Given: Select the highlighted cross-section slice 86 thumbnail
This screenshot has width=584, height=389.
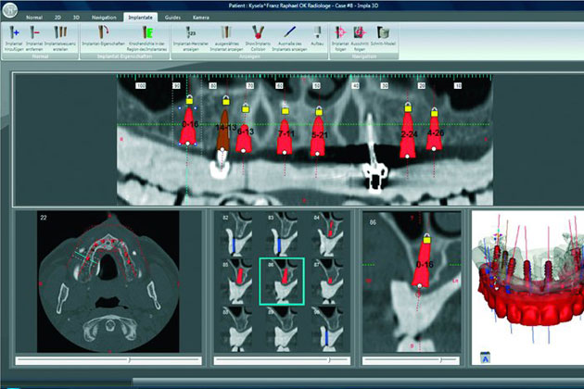Looking at the screenshot, I should point(282,282).
